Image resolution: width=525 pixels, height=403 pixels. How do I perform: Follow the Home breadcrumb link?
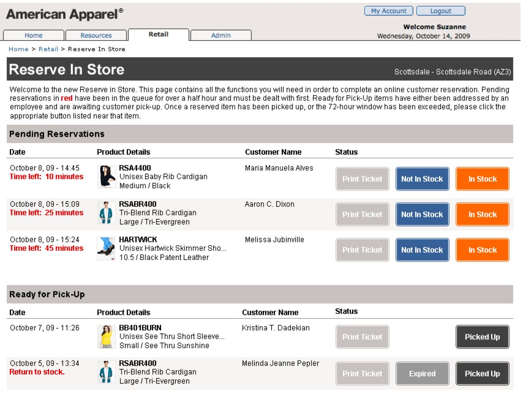click(x=19, y=49)
